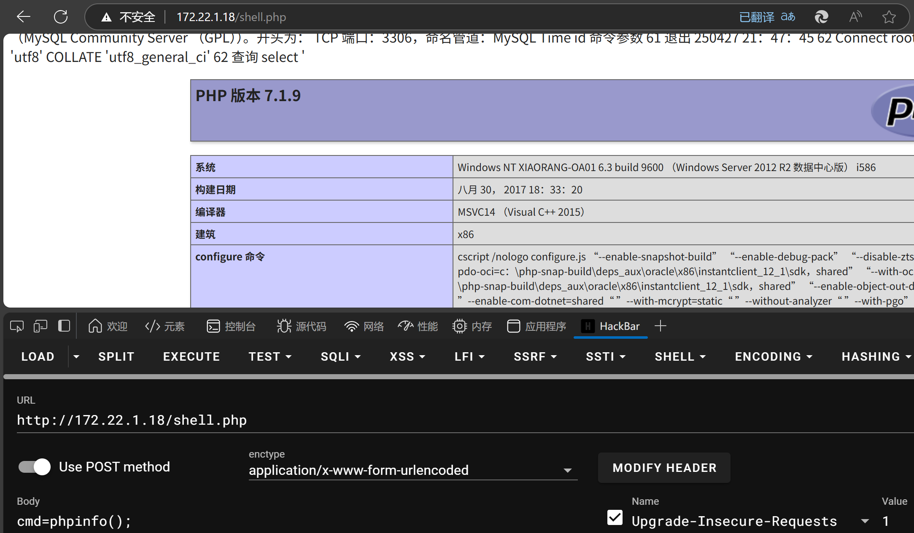Viewport: 914px width, 533px height.
Task: Click the browser address bar URL
Action: [231, 17]
